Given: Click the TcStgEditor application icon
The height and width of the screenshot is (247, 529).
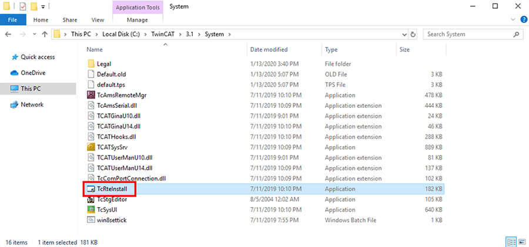Looking at the screenshot, I should tap(91, 199).
